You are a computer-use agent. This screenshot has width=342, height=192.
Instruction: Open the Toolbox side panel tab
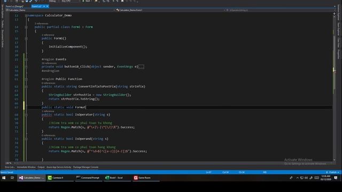click(2, 24)
